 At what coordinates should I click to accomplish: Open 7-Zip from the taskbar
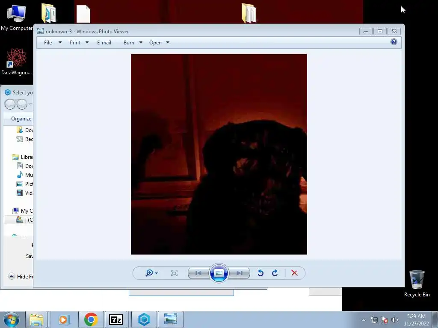pyautogui.click(x=116, y=319)
